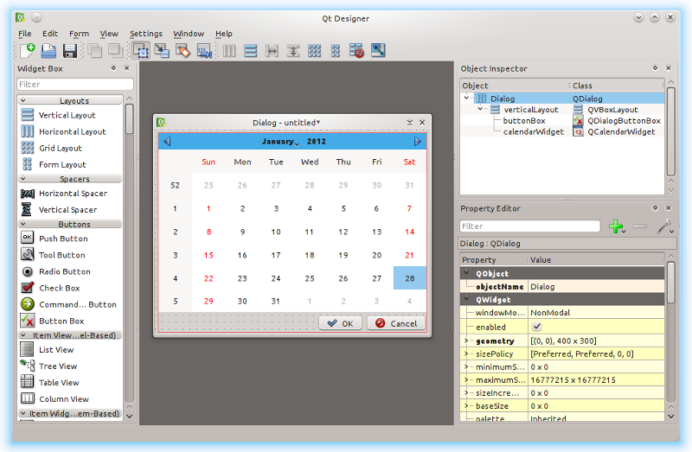Collapse the QObject property group
Image resolution: width=692 pixels, height=452 pixels.
(467, 273)
